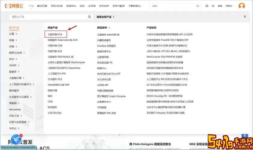Open 云效 DevOps product

click(55, 113)
